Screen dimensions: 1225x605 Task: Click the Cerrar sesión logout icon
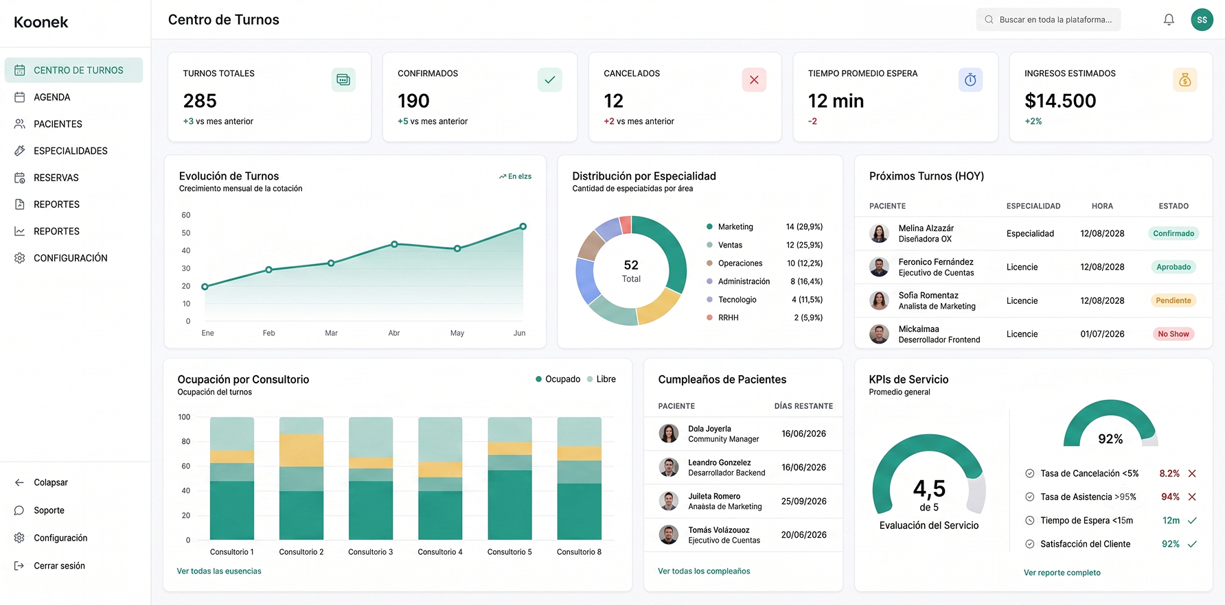19,566
